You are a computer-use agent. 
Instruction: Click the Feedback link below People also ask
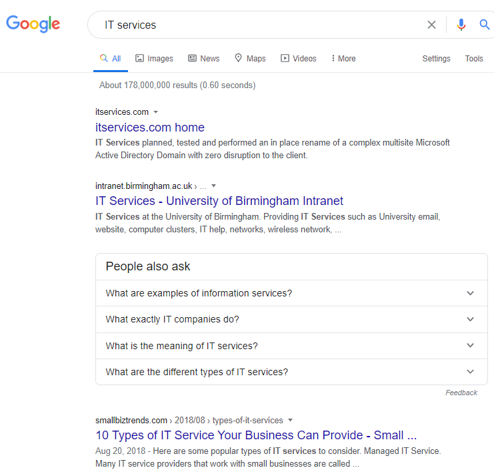tap(461, 393)
